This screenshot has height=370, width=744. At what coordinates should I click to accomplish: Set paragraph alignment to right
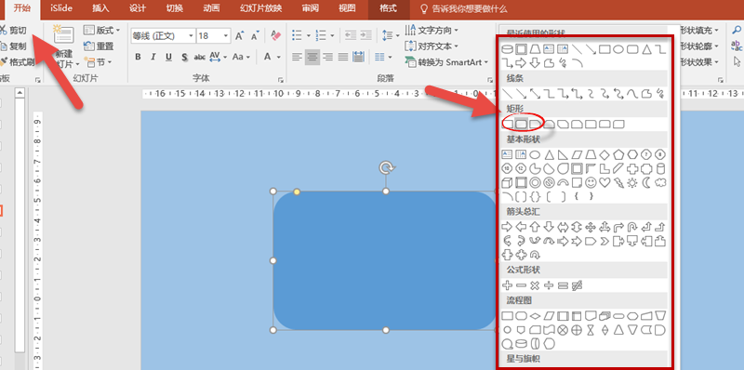pos(328,57)
